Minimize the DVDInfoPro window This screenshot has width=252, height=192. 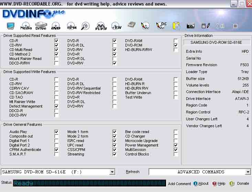click(234, 4)
